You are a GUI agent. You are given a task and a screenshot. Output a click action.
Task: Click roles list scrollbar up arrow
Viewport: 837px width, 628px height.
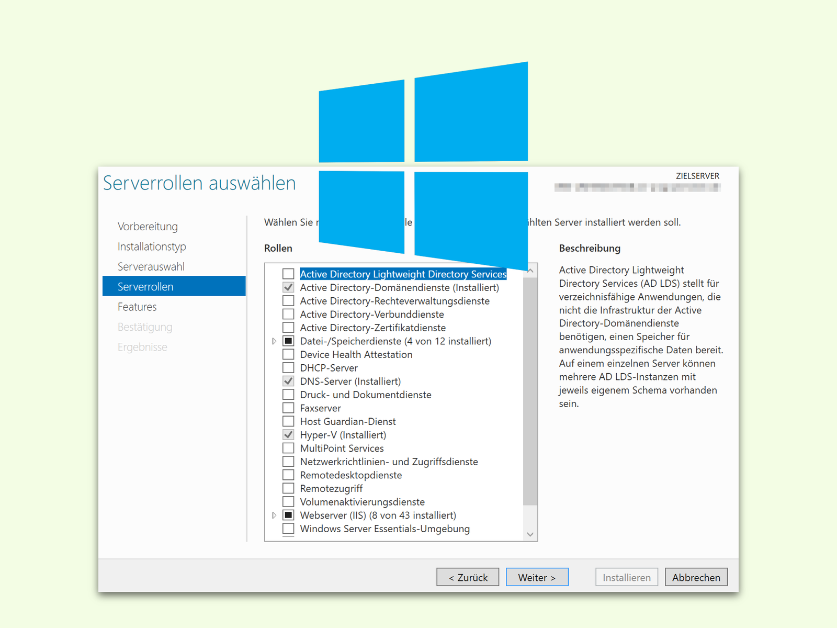530,271
